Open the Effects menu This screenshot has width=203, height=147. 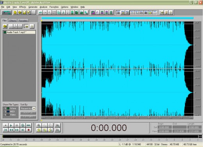click(23, 7)
